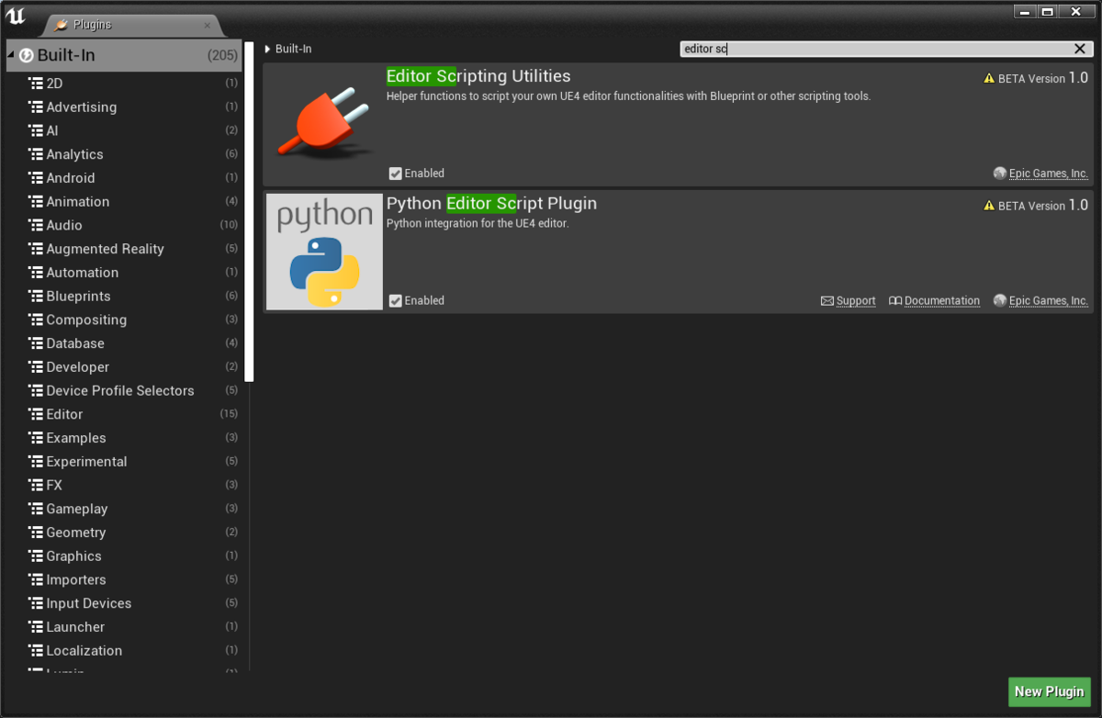Maximize the Plugins window

[1047, 12]
